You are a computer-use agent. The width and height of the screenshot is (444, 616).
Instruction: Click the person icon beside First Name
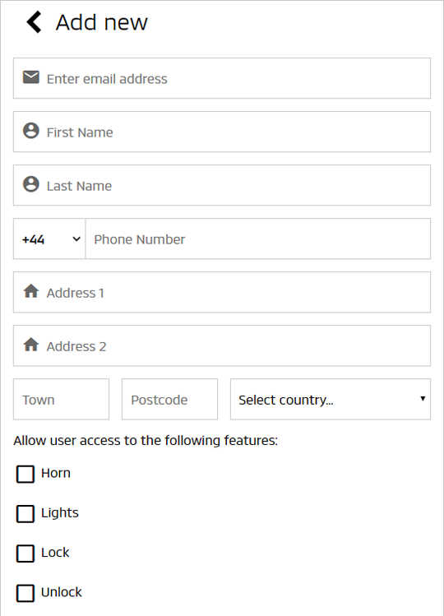[31, 131]
